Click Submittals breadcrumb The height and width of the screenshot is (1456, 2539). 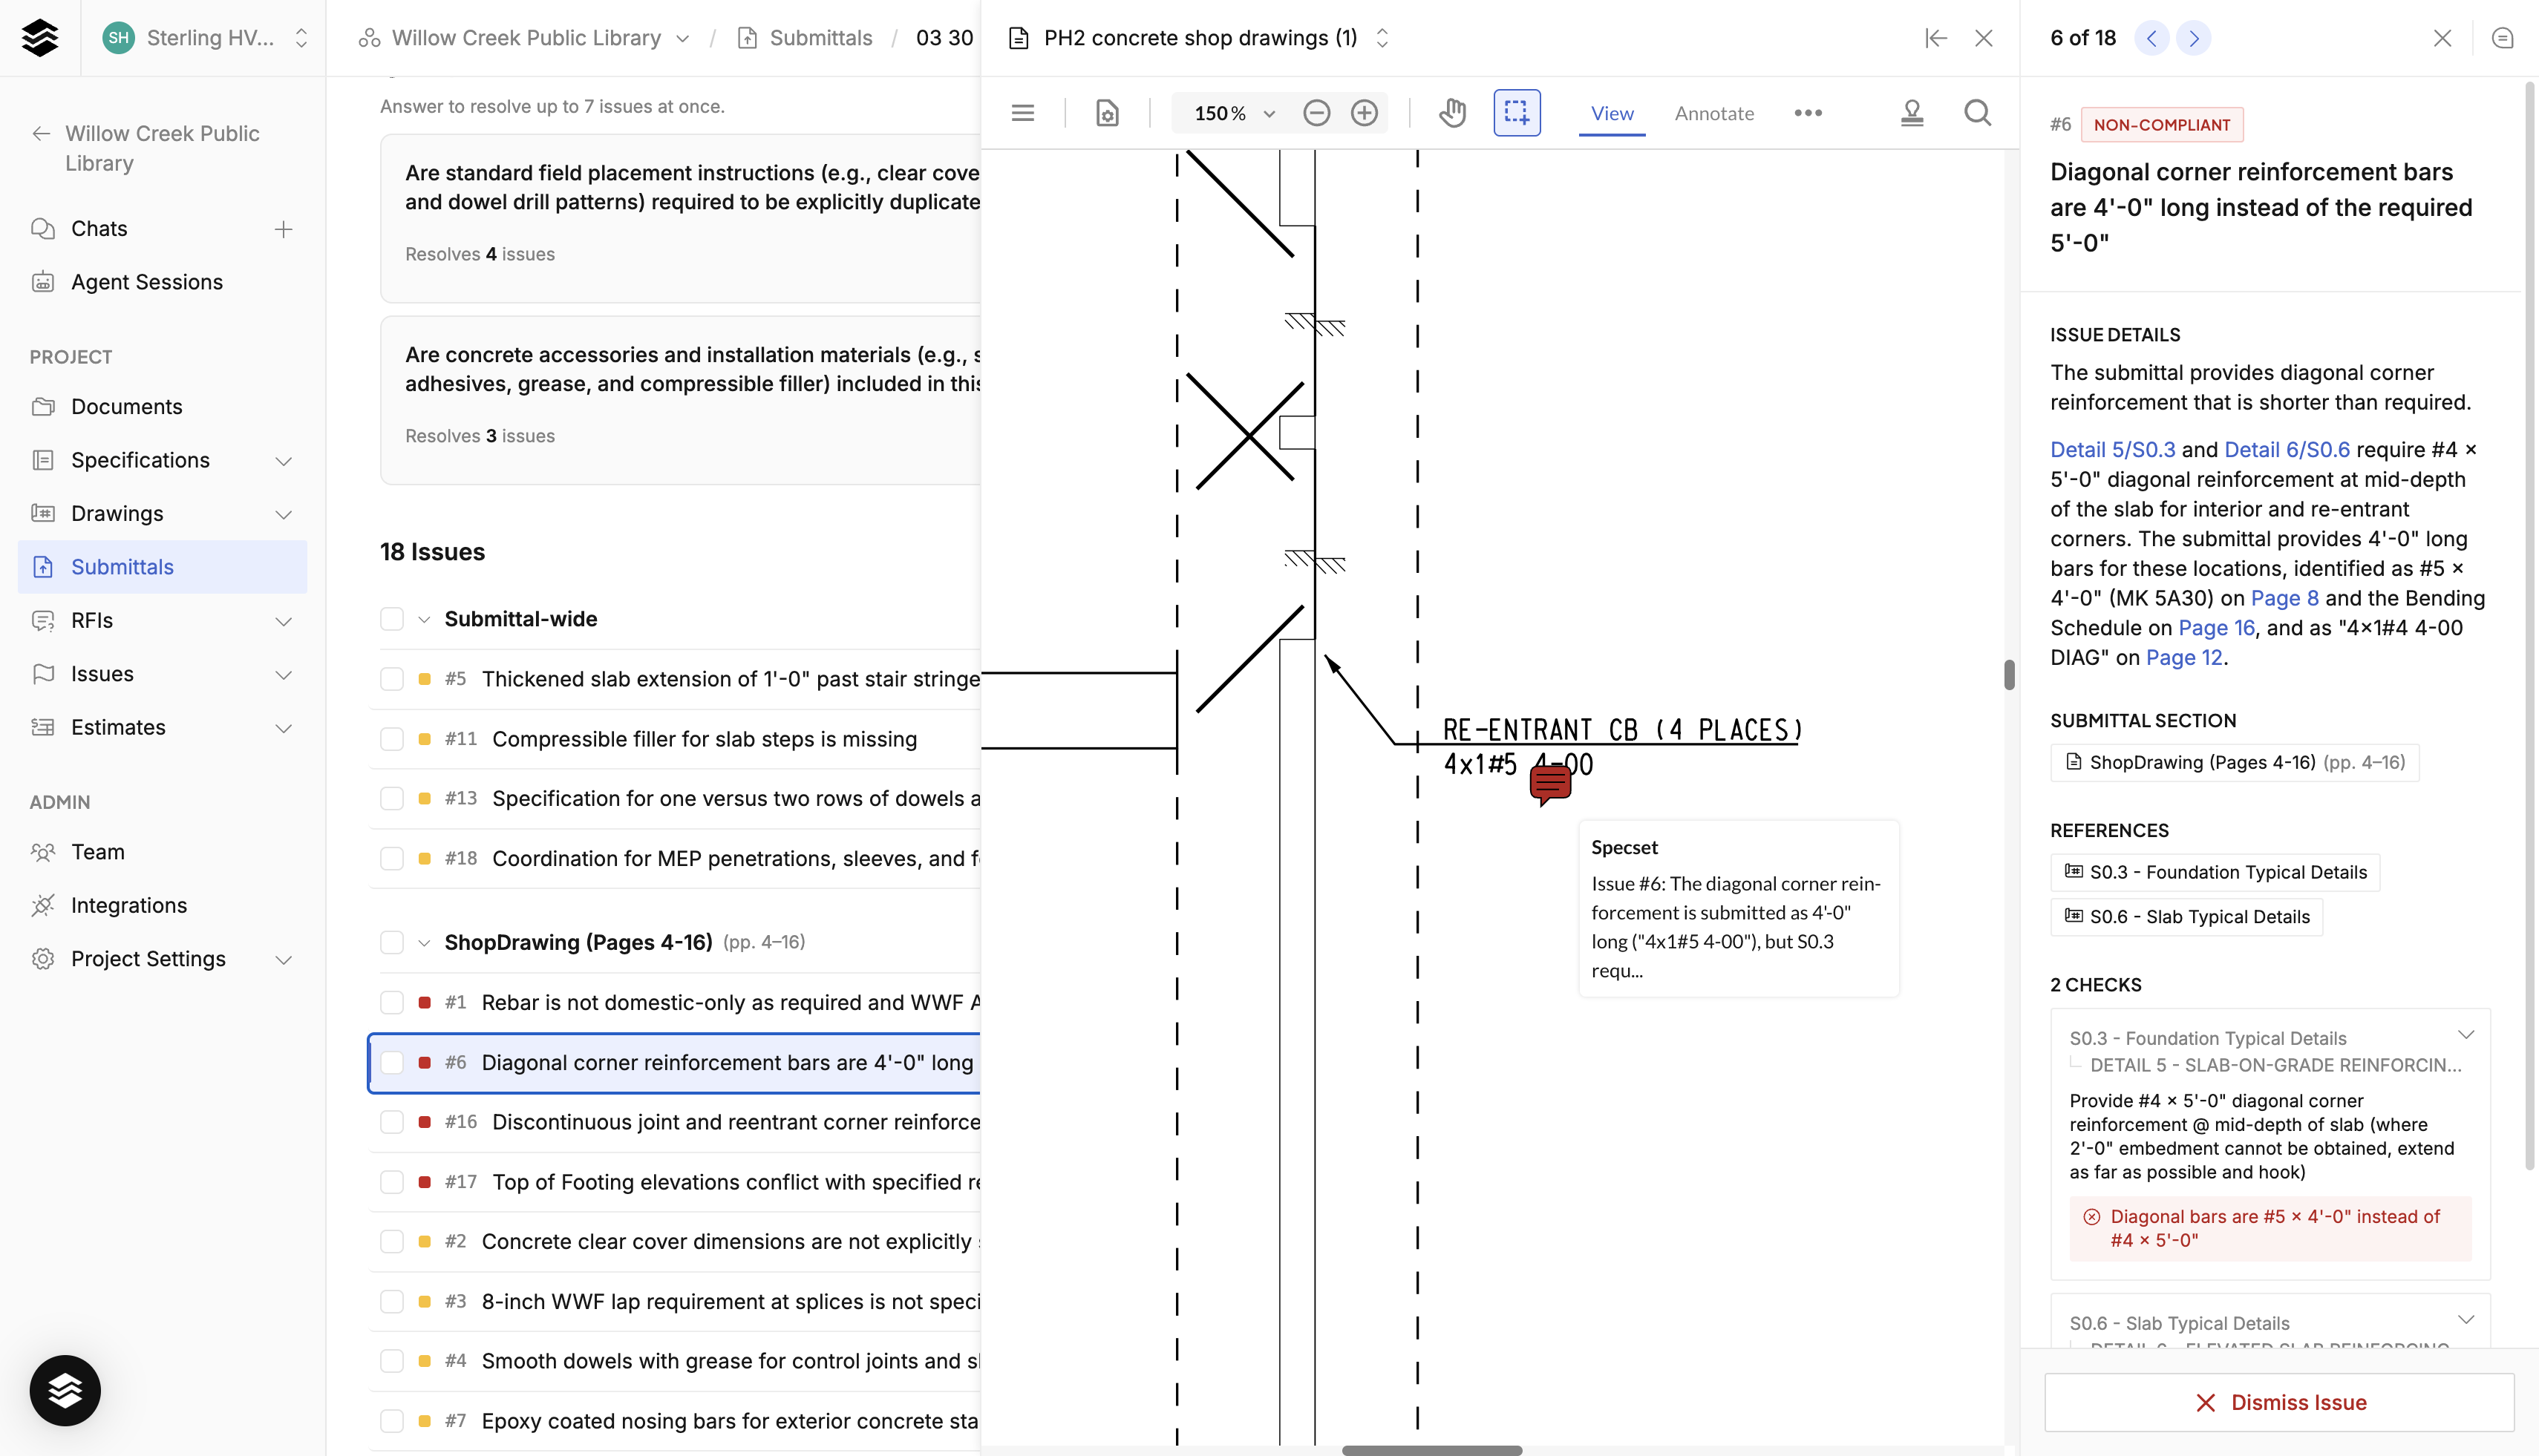click(820, 38)
